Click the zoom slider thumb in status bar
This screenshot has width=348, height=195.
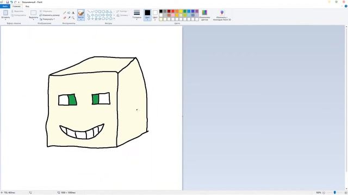point(335,193)
